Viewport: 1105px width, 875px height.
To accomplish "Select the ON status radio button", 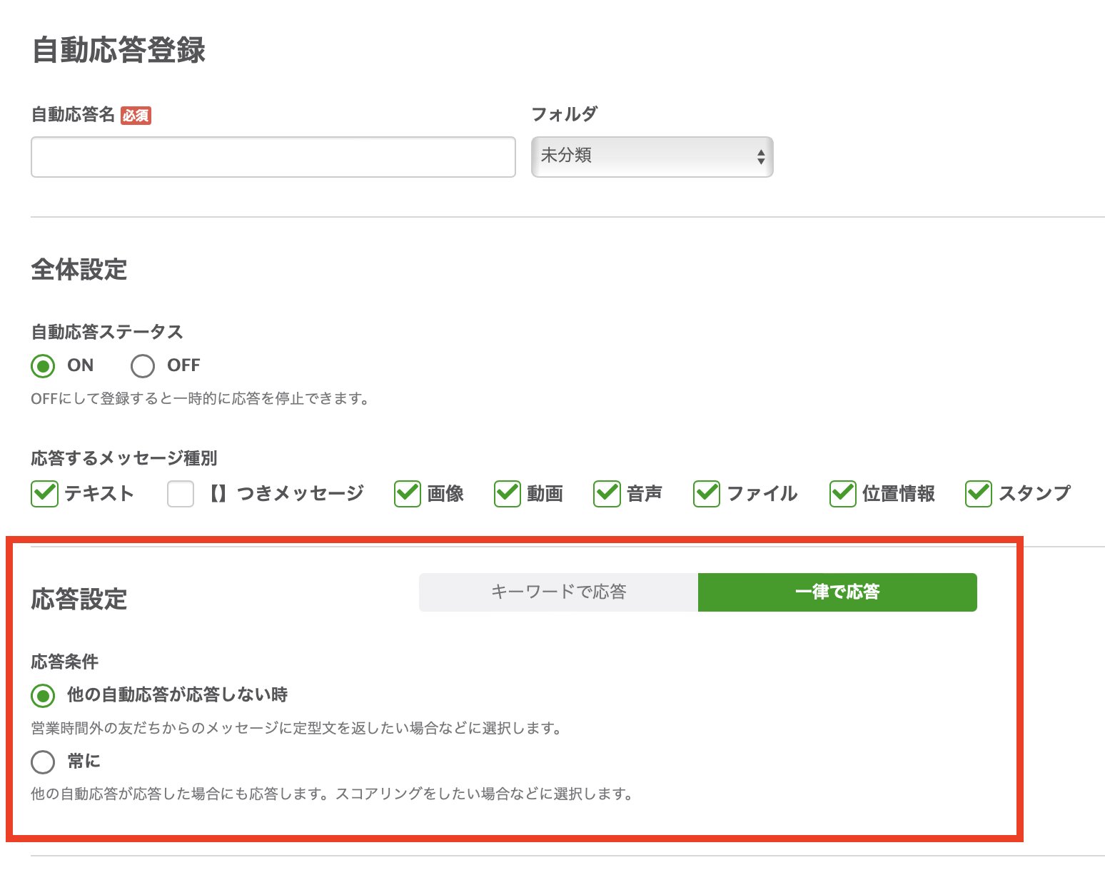I will (44, 365).
